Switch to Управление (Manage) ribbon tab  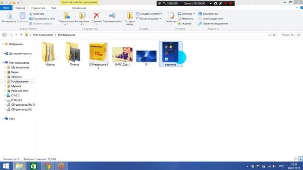pos(79,8)
